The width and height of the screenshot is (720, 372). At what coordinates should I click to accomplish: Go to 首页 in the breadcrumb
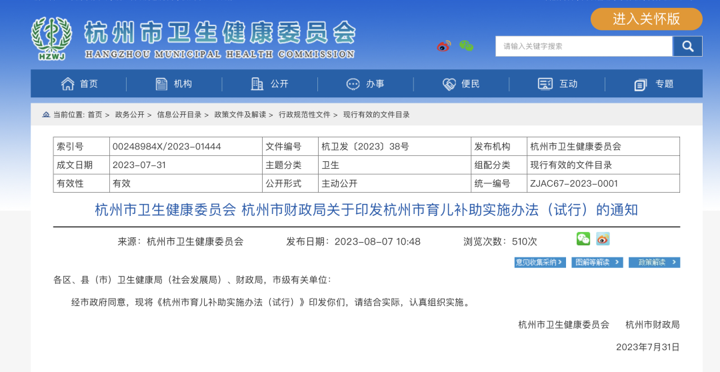95,115
